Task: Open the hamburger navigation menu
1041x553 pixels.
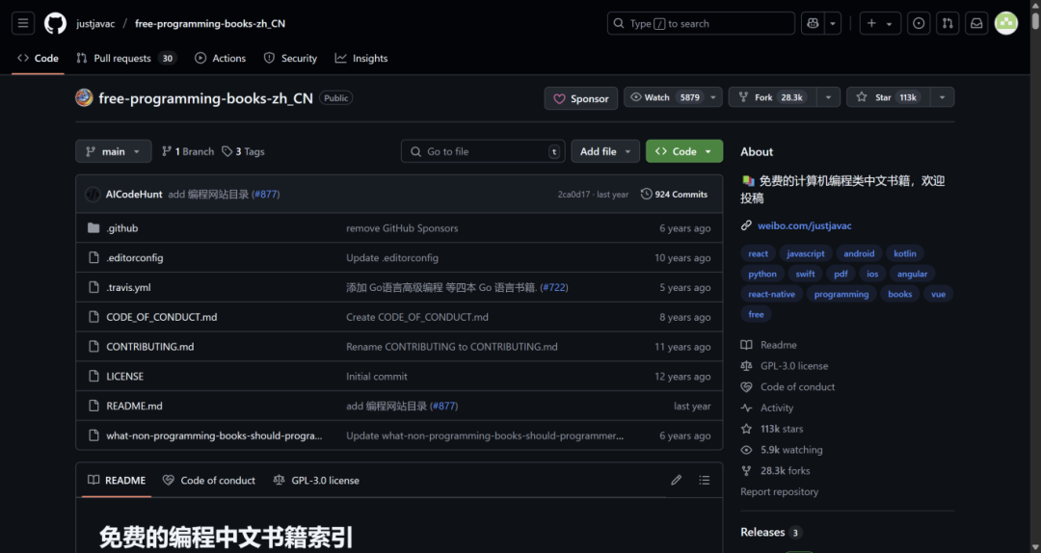Action: 23,23
